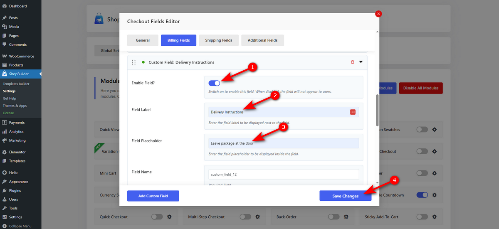This screenshot has height=229, width=499.
Task: Toggle the module switch below Checkout
Action: [422, 173]
